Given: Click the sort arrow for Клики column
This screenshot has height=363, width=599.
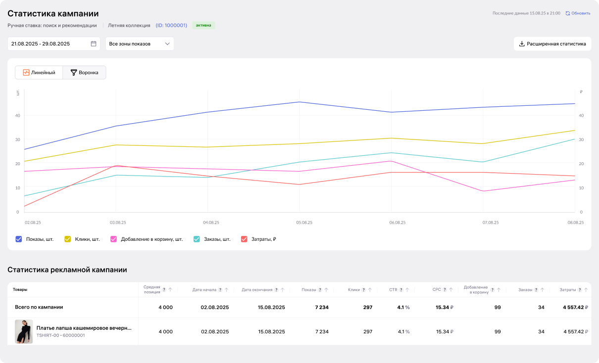Looking at the screenshot, I should point(370,290).
